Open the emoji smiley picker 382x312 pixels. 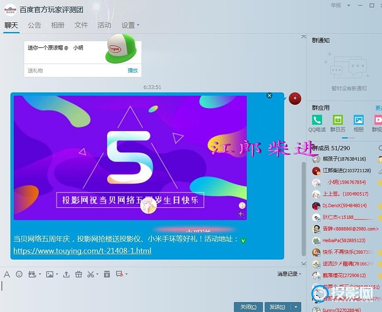click(19, 274)
